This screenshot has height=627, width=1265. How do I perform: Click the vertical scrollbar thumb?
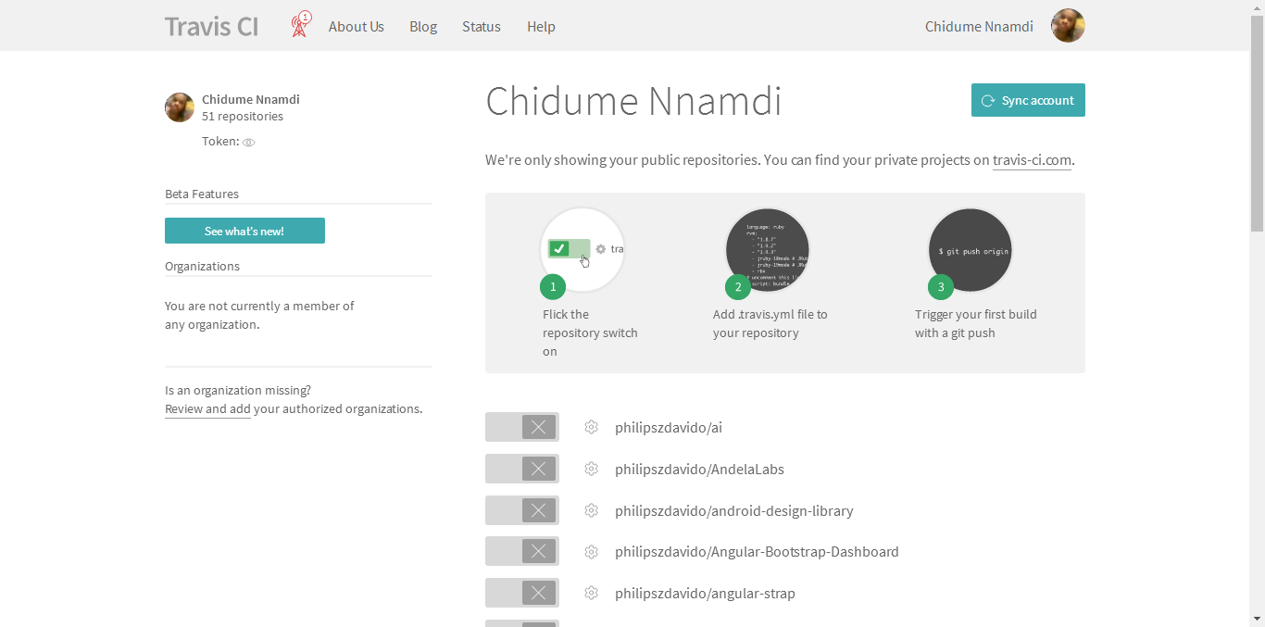coord(1257,123)
